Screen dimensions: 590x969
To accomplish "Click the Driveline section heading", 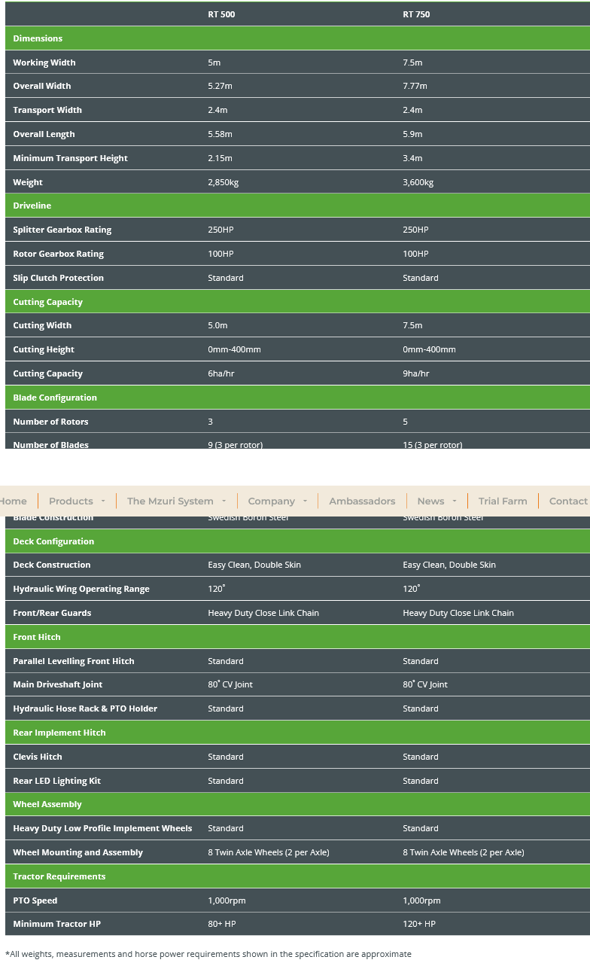I will [x=32, y=206].
